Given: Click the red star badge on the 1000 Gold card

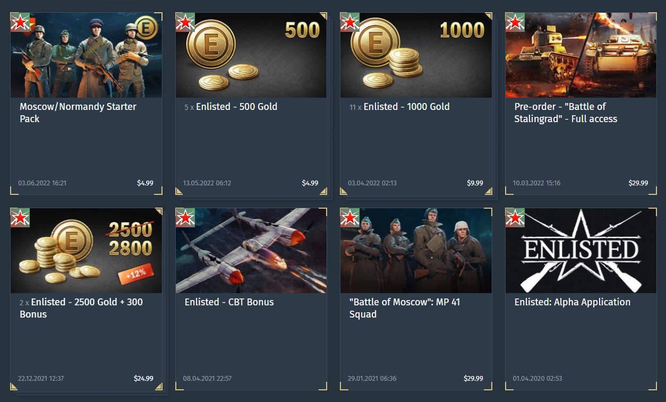Looking at the screenshot, I should coord(350,22).
